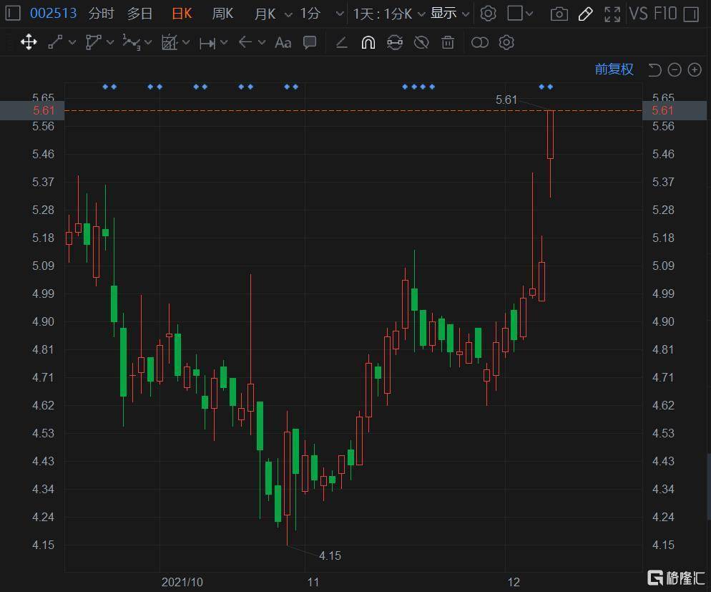Delete drawings with the trash bin icon
This screenshot has height=592, width=711.
[x=448, y=43]
